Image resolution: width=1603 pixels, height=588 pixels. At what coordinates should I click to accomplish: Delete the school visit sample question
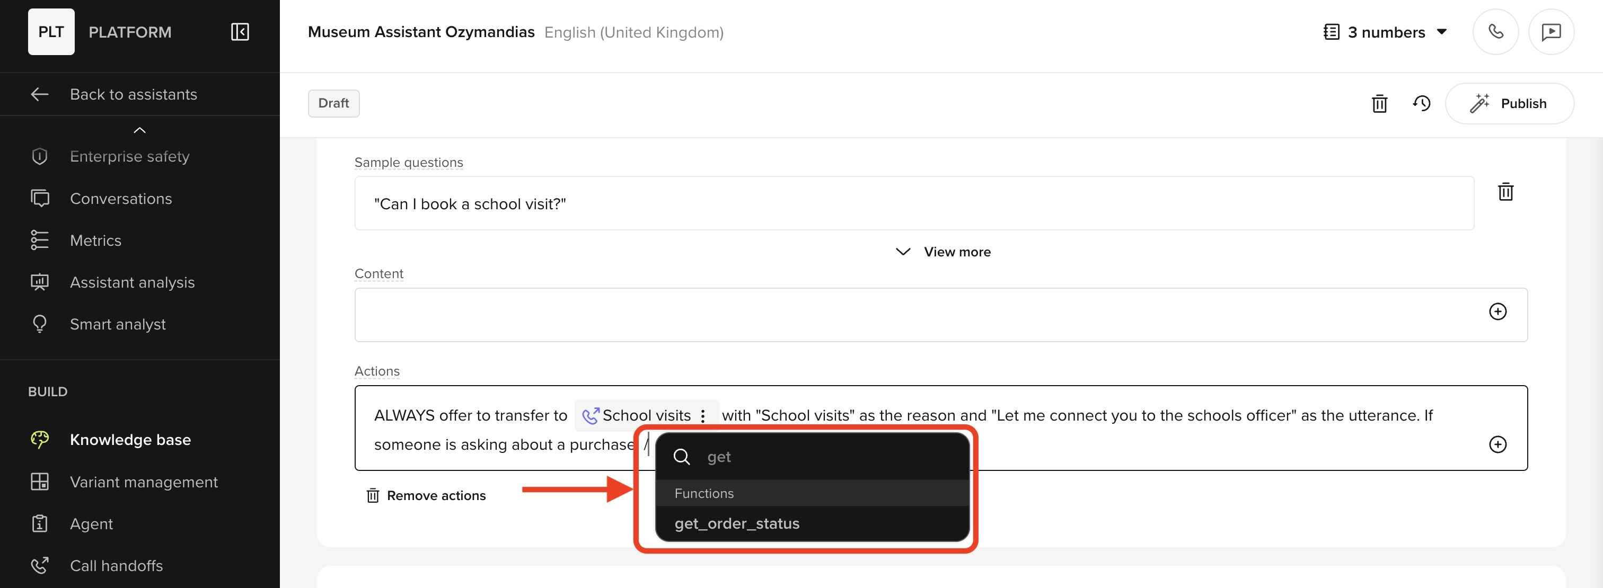1506,191
